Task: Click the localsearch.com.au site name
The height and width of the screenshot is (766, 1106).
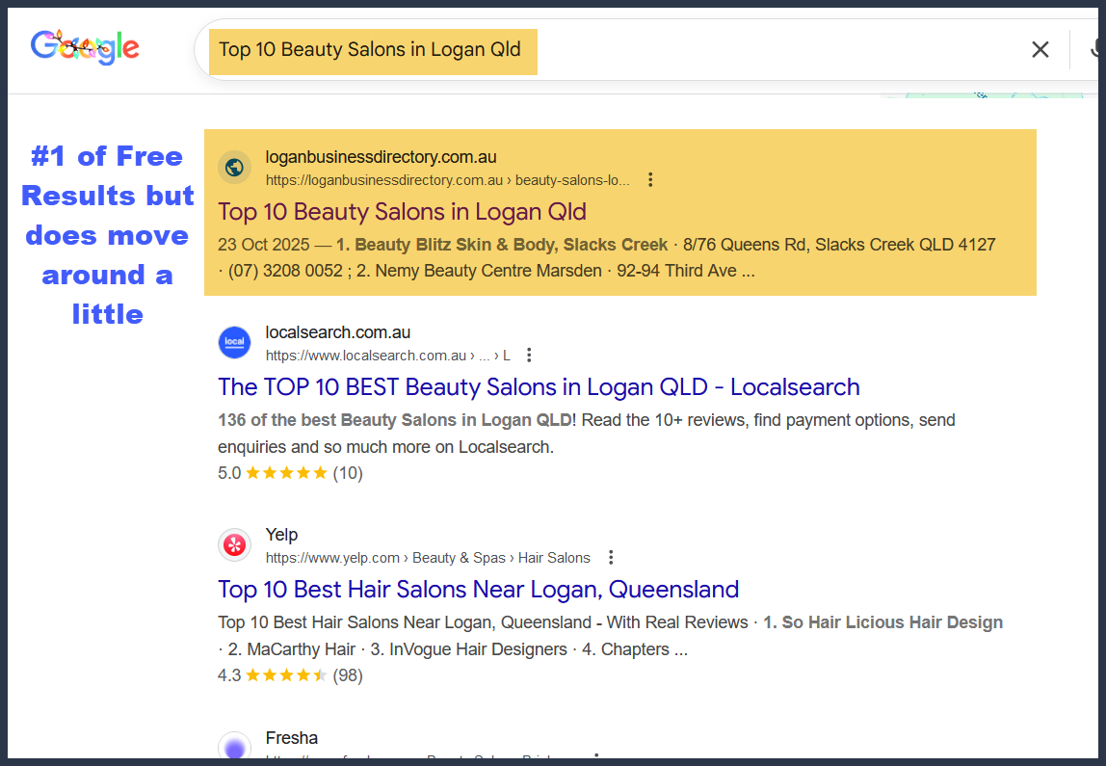Action: click(337, 332)
